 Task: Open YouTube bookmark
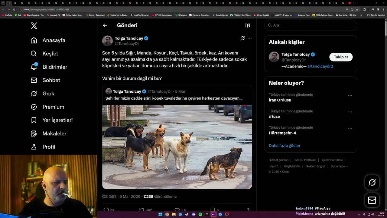tap(7, 15)
